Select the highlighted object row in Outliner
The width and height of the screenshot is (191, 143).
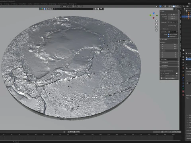[x=186, y=17]
